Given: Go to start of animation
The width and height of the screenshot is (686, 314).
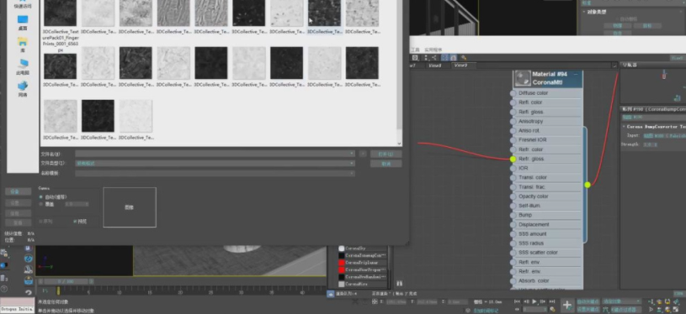Looking at the screenshot, I should click(518, 301).
